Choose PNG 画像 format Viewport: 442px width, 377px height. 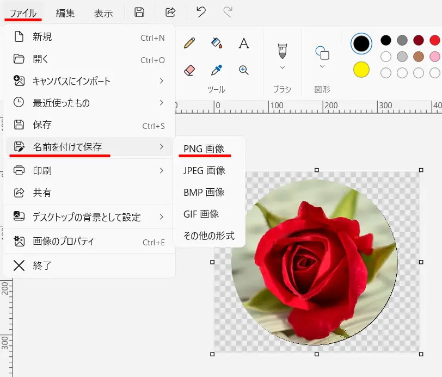click(209, 149)
